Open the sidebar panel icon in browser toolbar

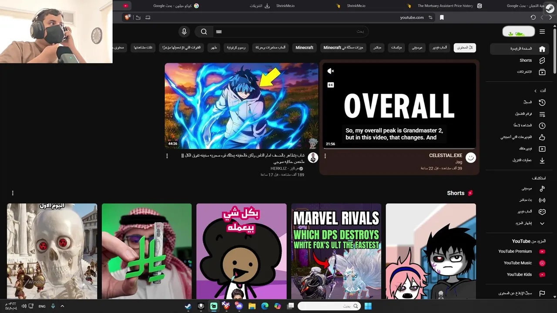point(148,17)
